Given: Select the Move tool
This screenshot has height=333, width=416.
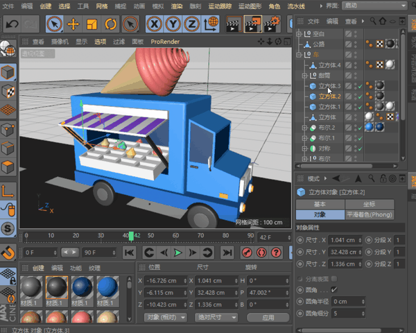Looking at the screenshot, I should point(73,25).
